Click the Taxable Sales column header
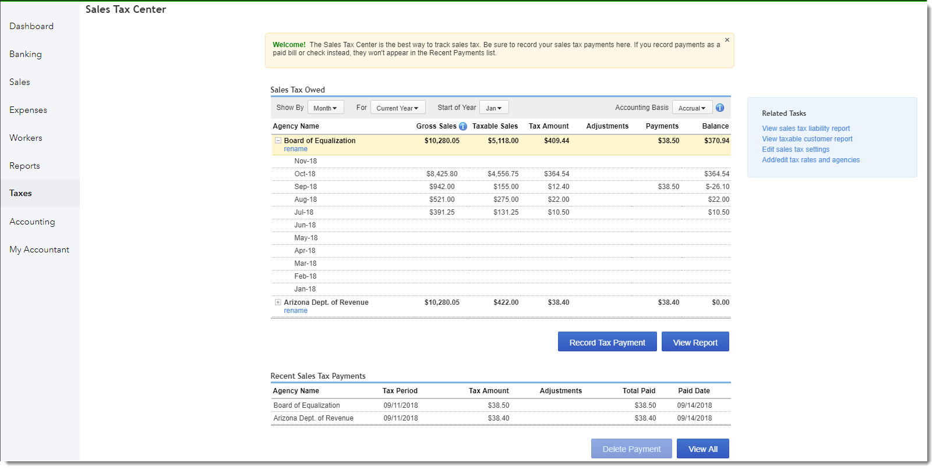The image size is (936, 470). coord(495,126)
